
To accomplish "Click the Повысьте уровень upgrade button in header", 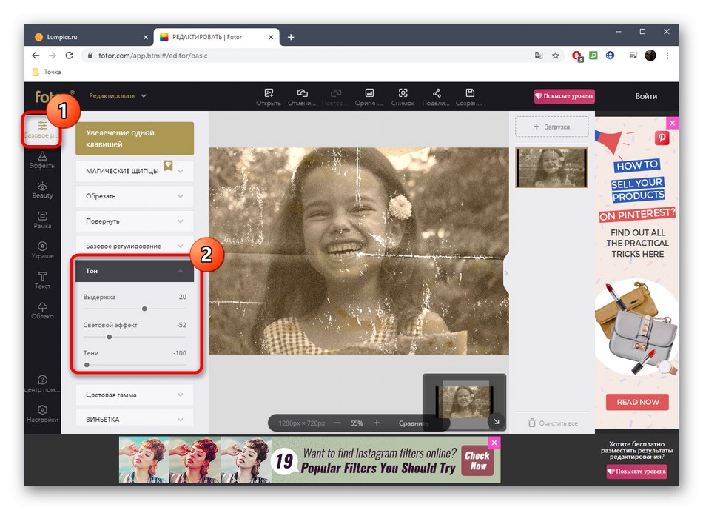I will pos(564,96).
